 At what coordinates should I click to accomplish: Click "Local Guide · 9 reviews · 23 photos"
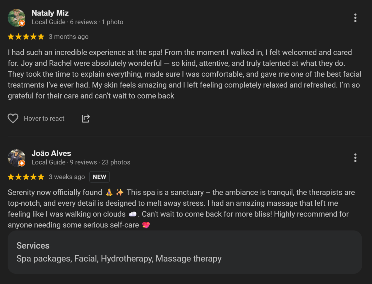81,162
